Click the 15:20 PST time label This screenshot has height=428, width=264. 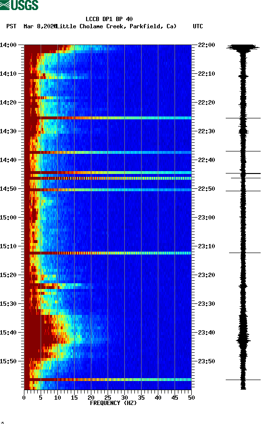(8, 275)
